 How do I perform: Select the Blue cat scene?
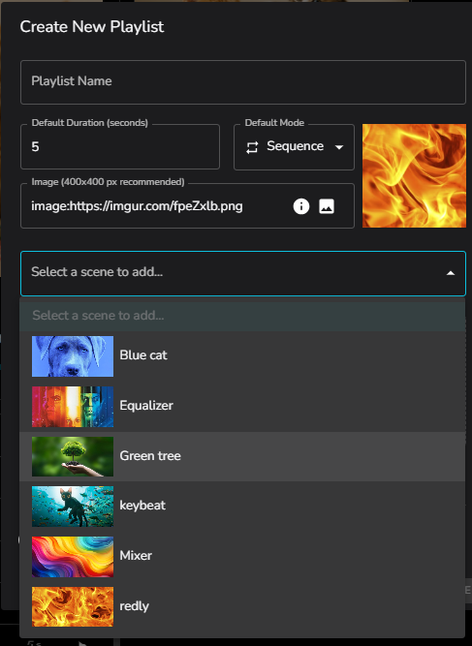pos(242,356)
